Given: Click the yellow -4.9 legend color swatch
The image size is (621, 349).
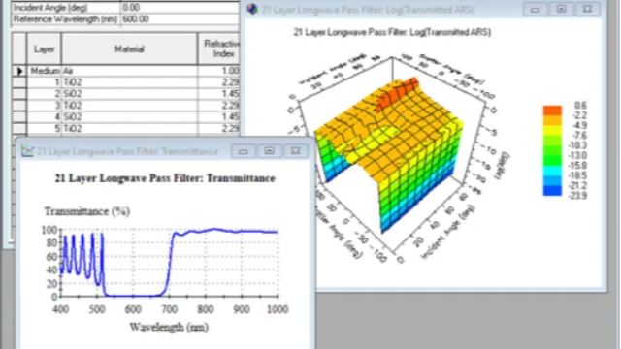Looking at the screenshot, I should point(552,131).
